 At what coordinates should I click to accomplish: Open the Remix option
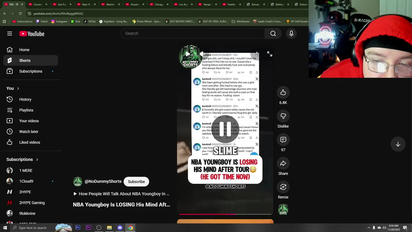(283, 187)
